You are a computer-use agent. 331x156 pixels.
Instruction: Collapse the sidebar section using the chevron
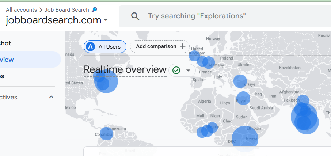tap(51, 97)
